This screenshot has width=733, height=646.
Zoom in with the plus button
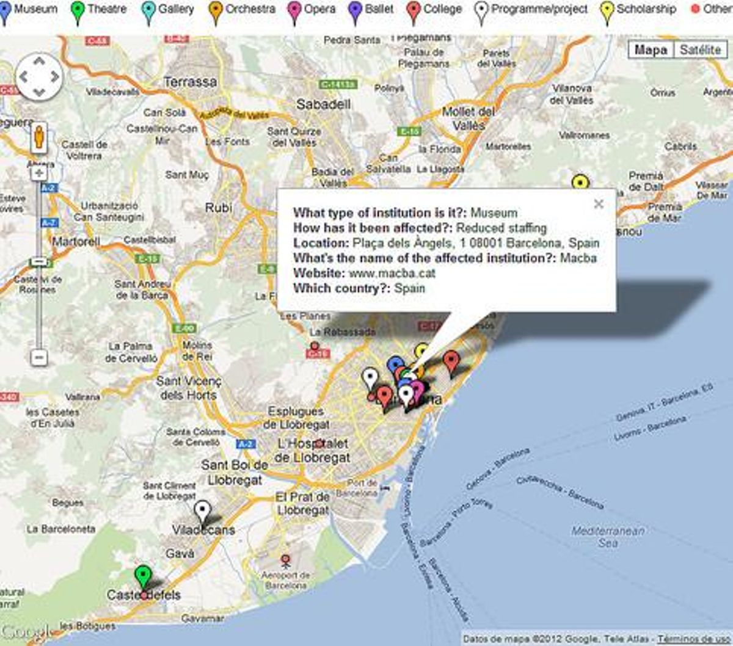pos(39,173)
